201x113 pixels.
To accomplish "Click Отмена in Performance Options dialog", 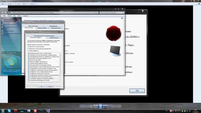I will 50,86.
